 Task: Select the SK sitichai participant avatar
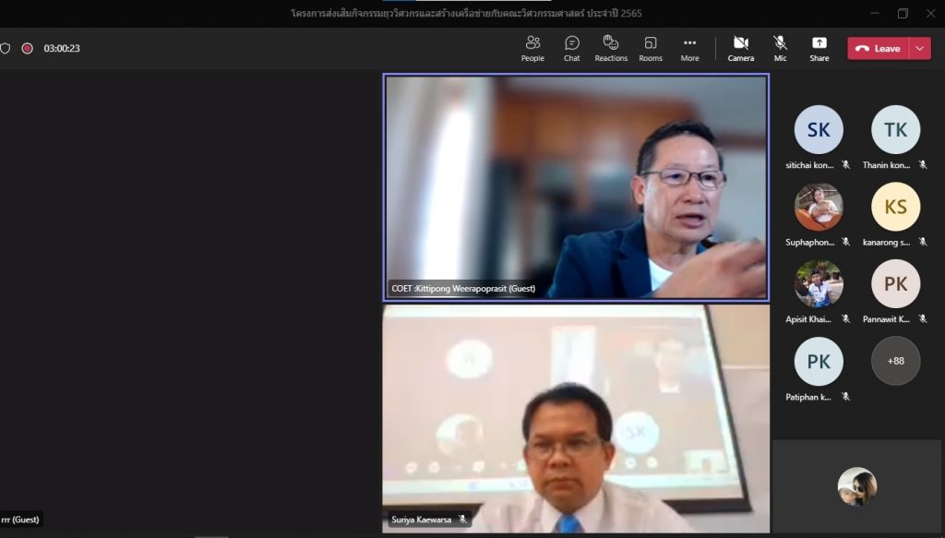[x=819, y=130]
